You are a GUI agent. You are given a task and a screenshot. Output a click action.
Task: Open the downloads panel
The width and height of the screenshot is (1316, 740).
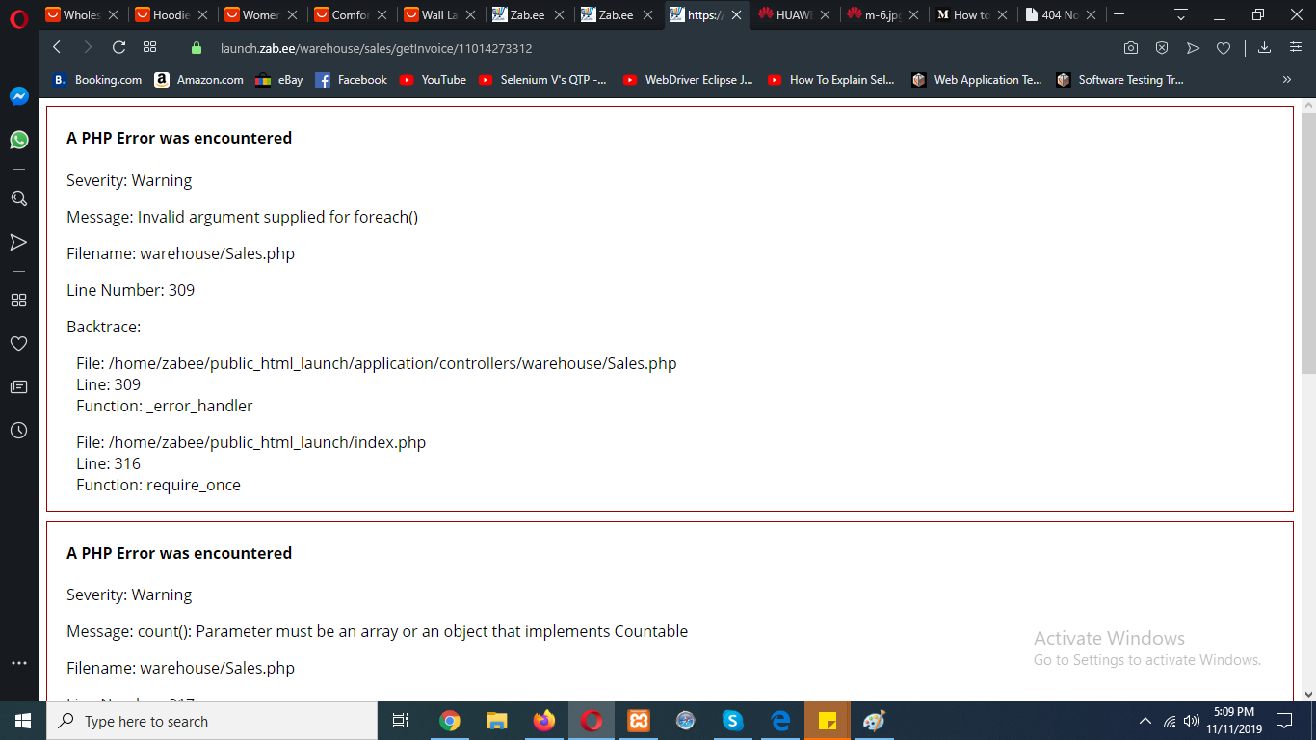[1265, 48]
